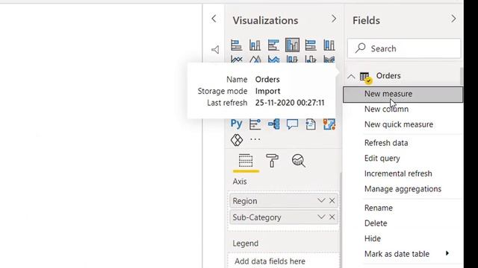Screen dimensions: 478x268
Task: Select the 100% stacked column chart visual
Action: tap(329, 45)
